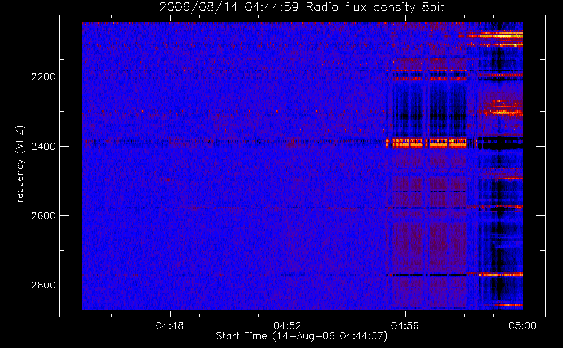Click the 04:48 time tick label
This screenshot has height=348, width=563.
[x=170, y=326]
